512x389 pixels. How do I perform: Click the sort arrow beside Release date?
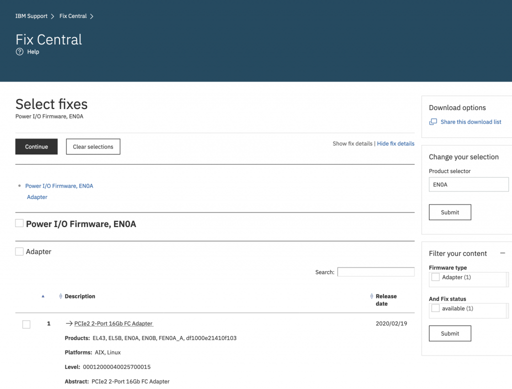point(371,296)
